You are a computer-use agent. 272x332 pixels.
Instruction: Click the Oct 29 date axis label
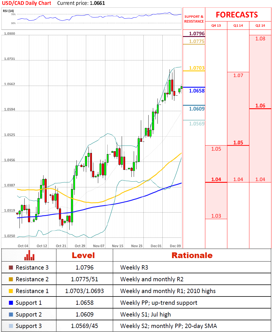point(80,246)
